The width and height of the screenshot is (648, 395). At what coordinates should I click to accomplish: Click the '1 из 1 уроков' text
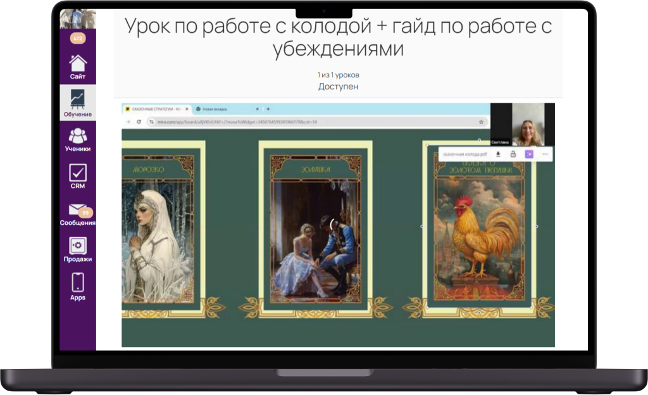(338, 75)
